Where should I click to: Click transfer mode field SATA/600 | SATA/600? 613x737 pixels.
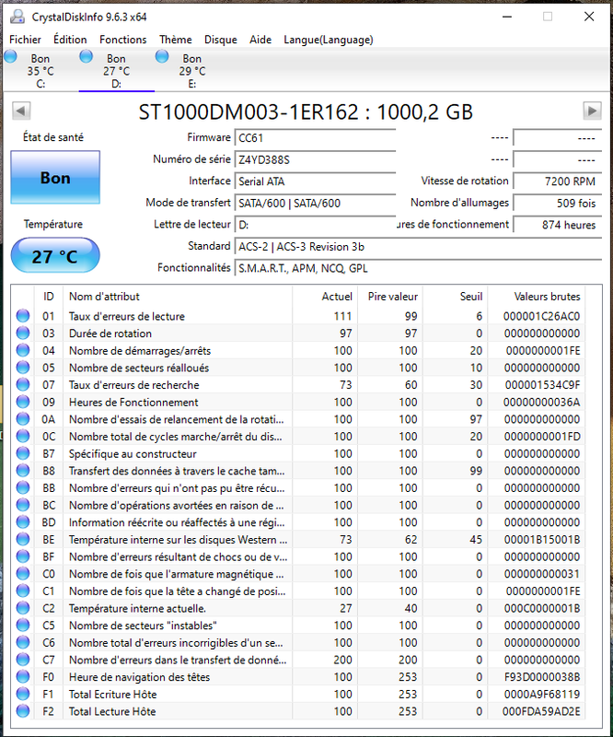coord(315,203)
